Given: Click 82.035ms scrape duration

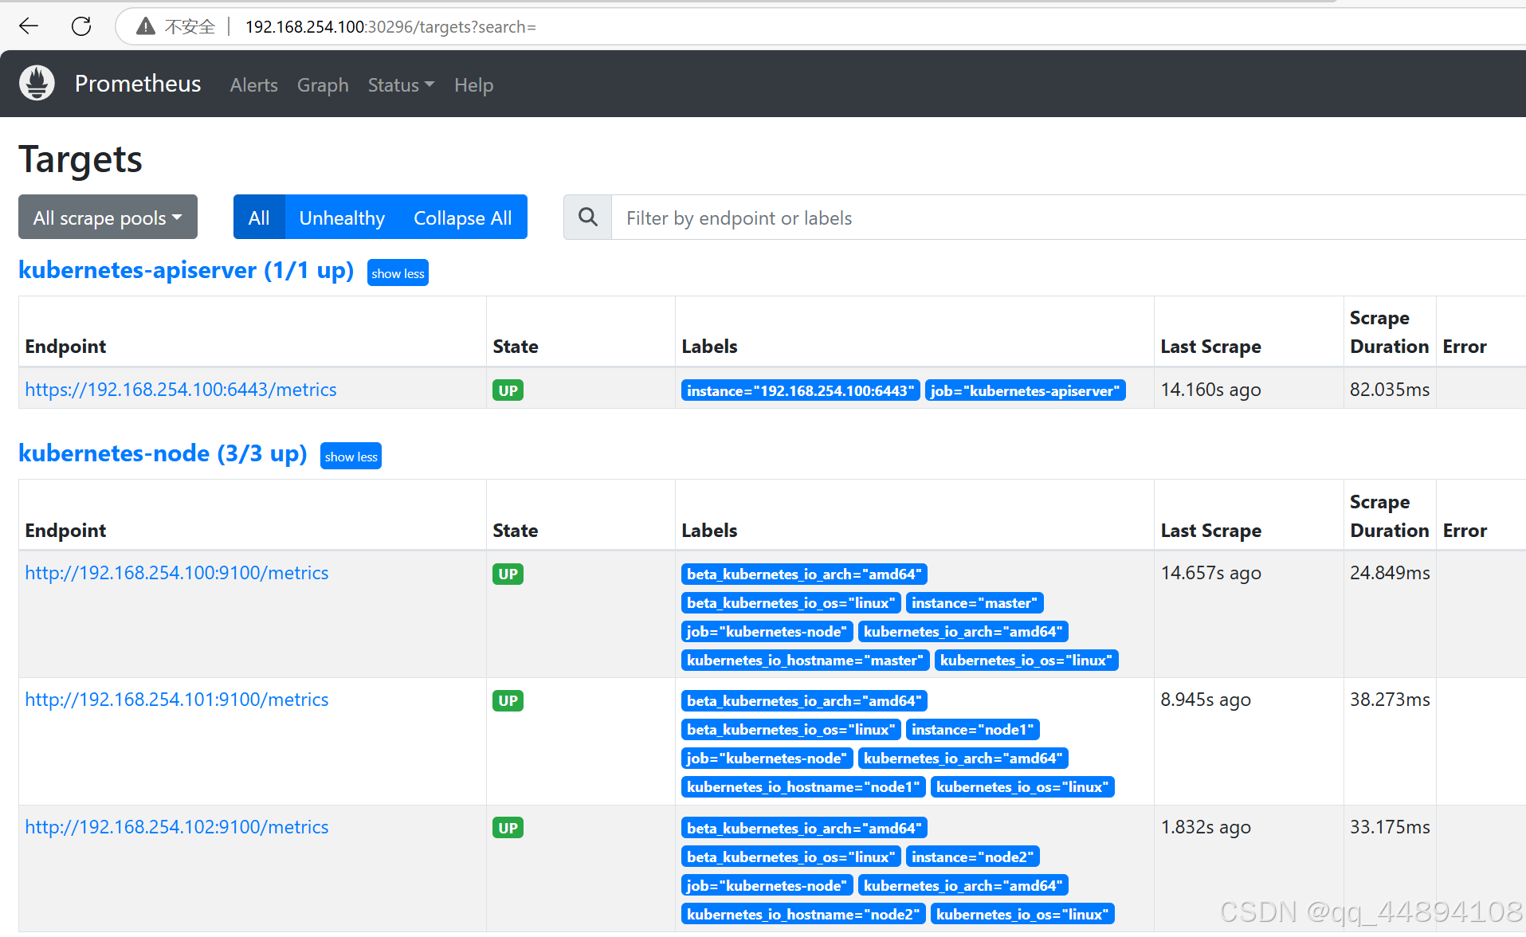Looking at the screenshot, I should click(1389, 389).
